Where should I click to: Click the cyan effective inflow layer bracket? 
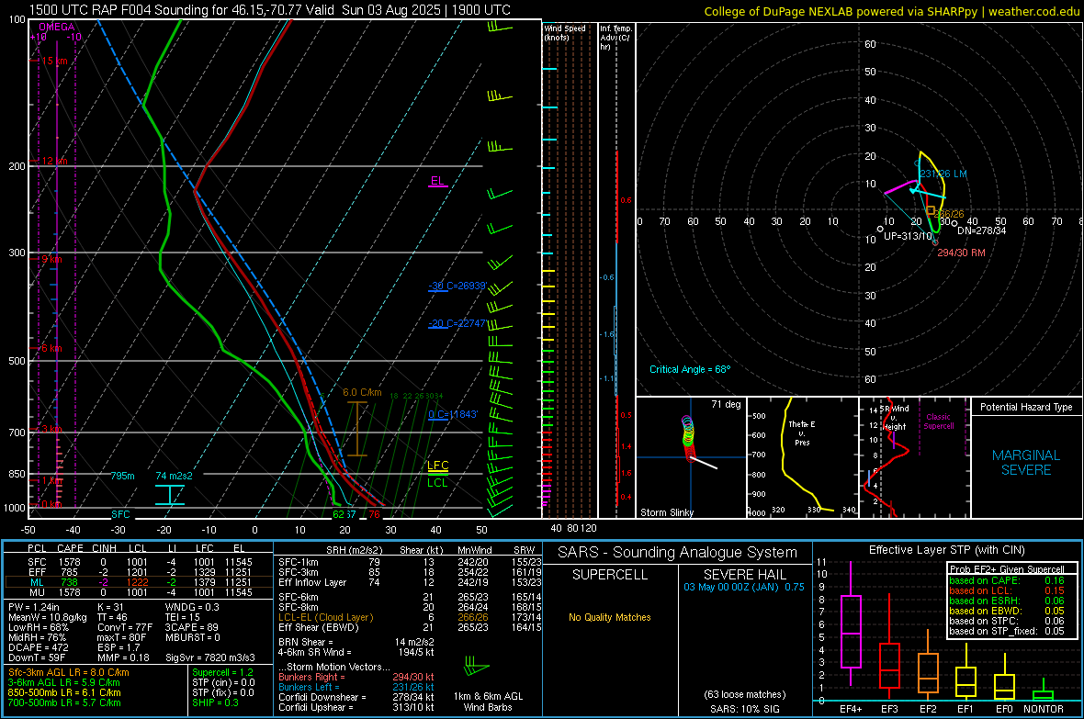(x=169, y=495)
